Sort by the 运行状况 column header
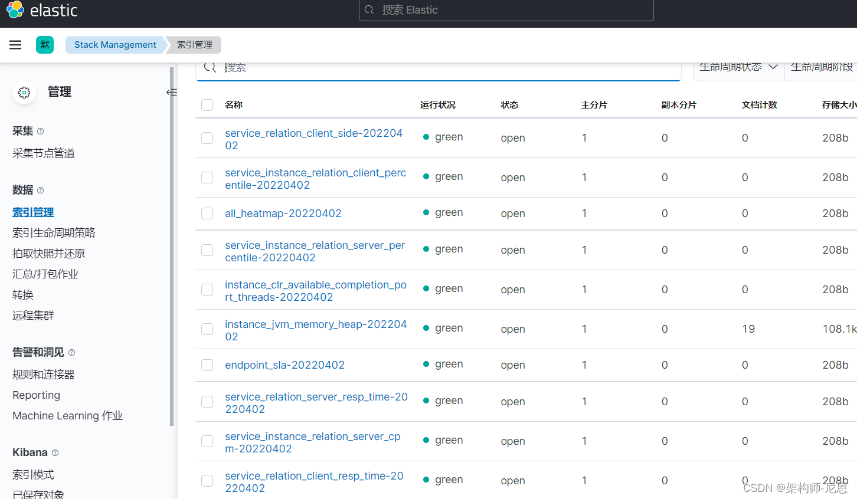 [x=438, y=105]
